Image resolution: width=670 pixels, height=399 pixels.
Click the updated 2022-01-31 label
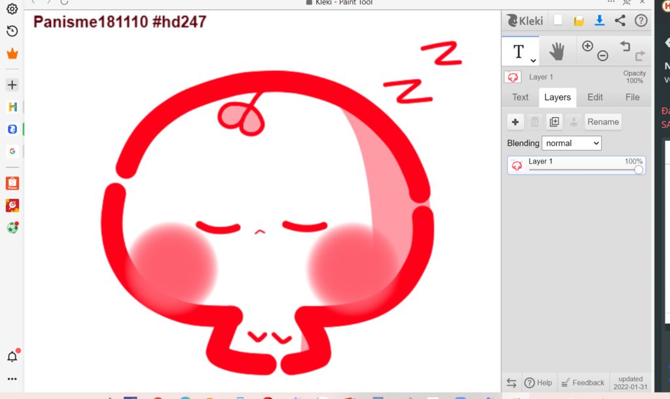tap(630, 383)
